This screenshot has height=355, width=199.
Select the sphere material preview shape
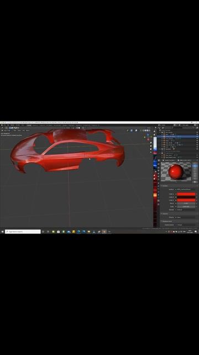coord(195,166)
